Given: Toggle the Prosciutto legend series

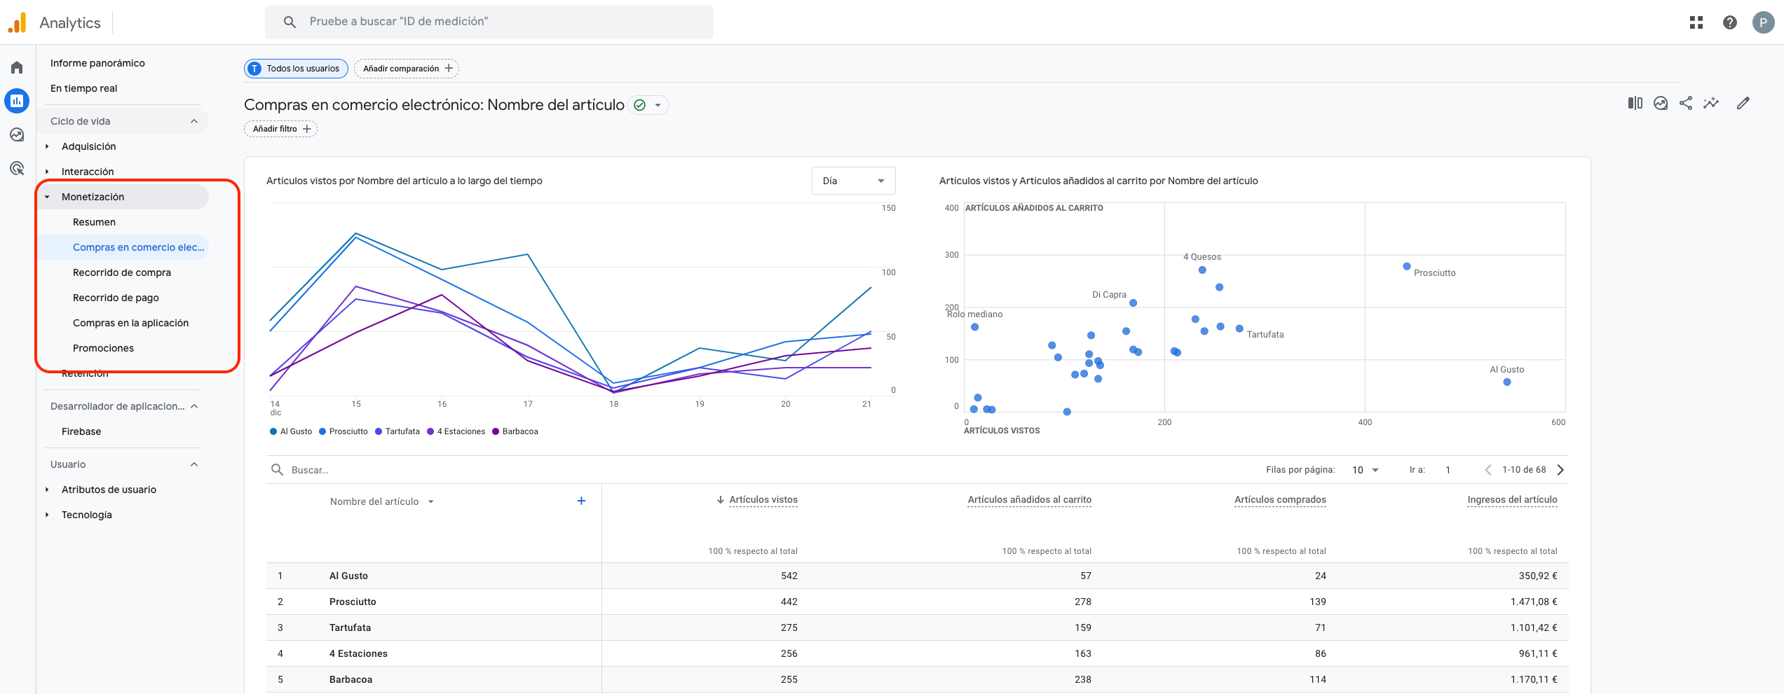Looking at the screenshot, I should point(343,431).
